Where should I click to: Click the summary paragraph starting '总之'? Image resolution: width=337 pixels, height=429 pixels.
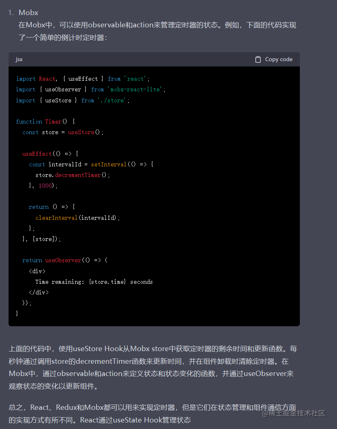(x=152, y=414)
